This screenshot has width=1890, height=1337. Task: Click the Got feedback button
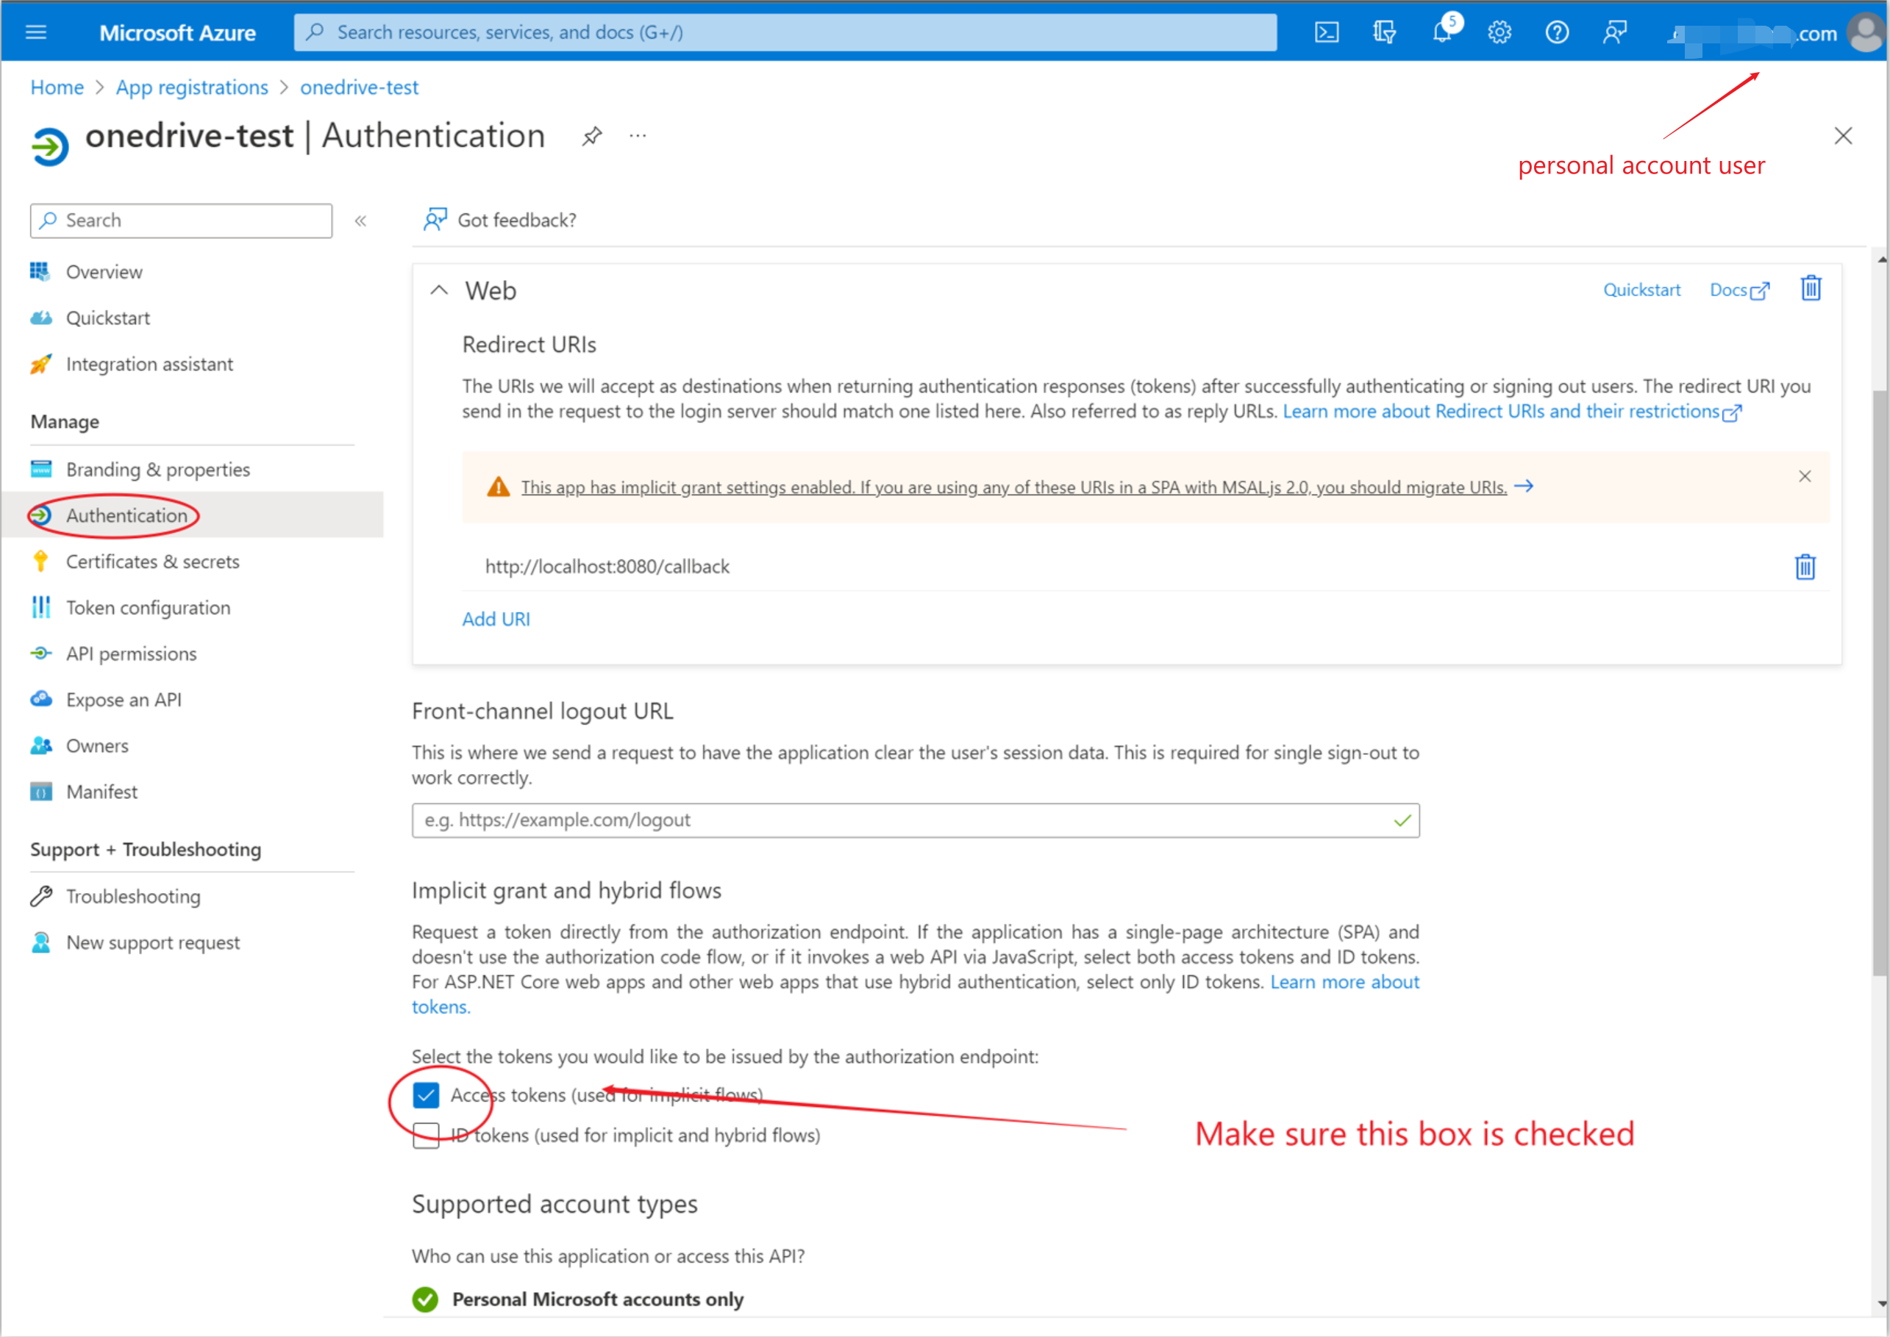click(x=500, y=220)
